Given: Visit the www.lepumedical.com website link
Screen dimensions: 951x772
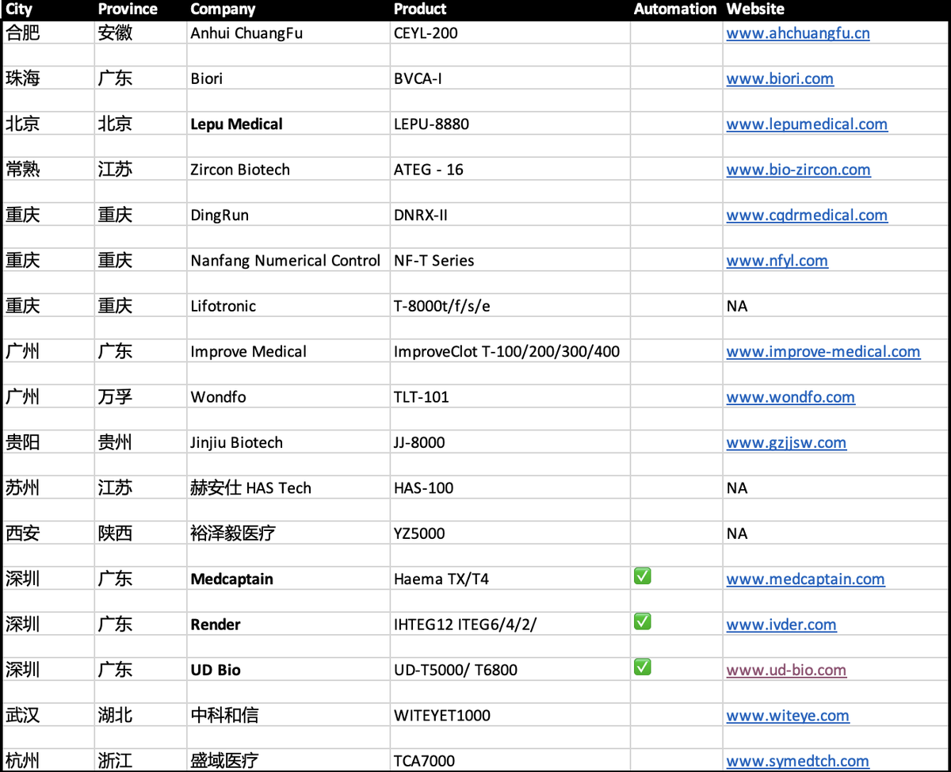Looking at the screenshot, I should (x=807, y=124).
